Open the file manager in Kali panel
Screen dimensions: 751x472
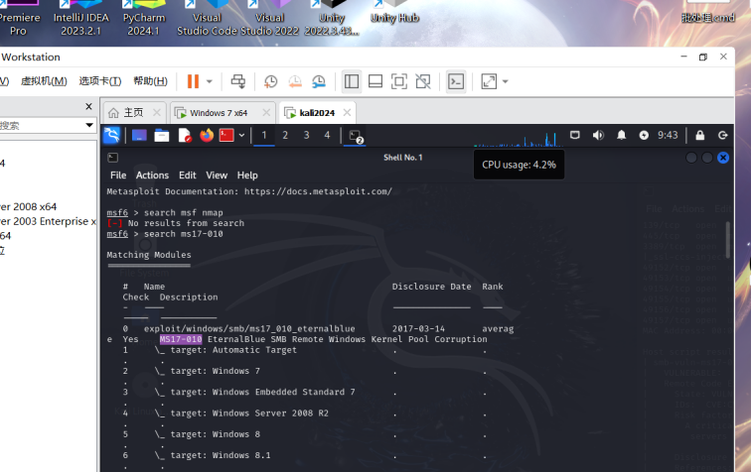(161, 135)
